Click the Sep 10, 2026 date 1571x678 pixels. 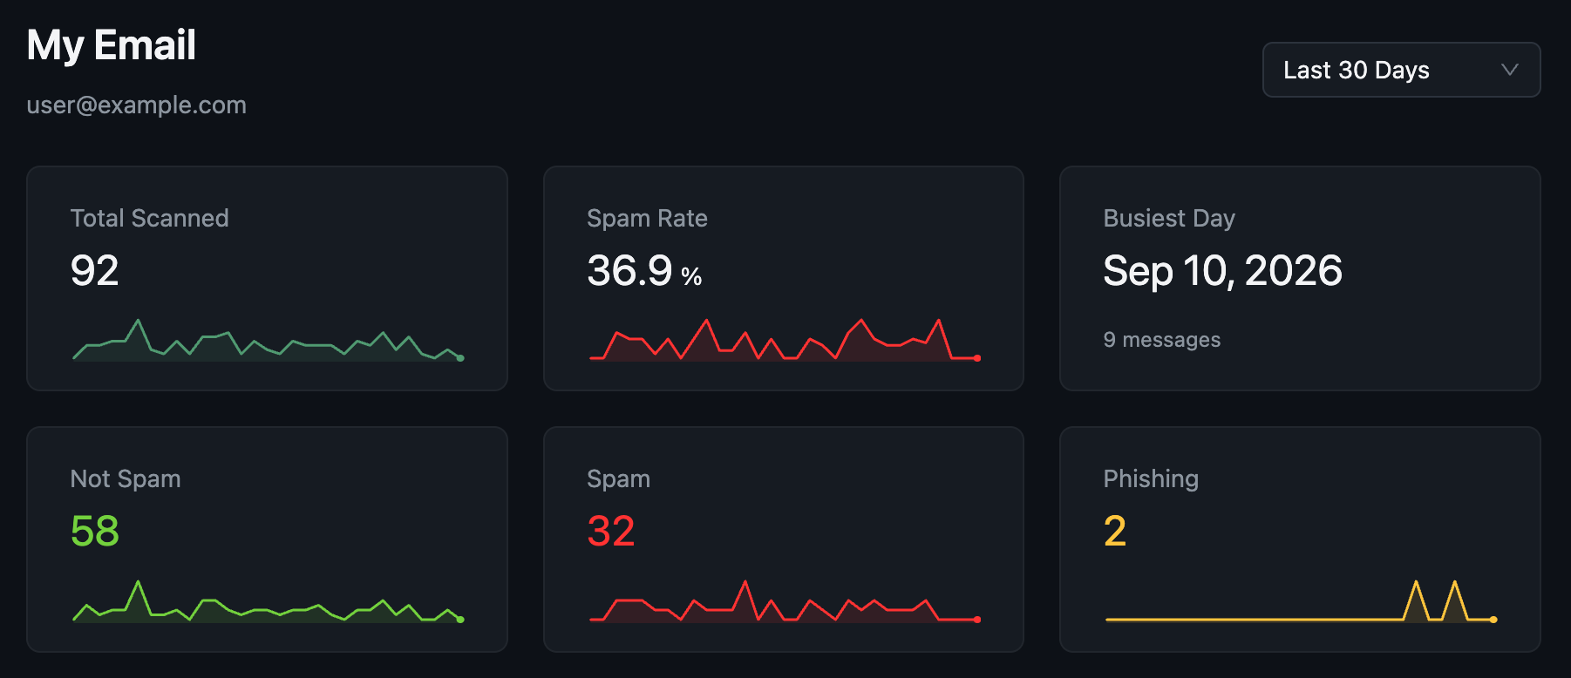[1222, 271]
